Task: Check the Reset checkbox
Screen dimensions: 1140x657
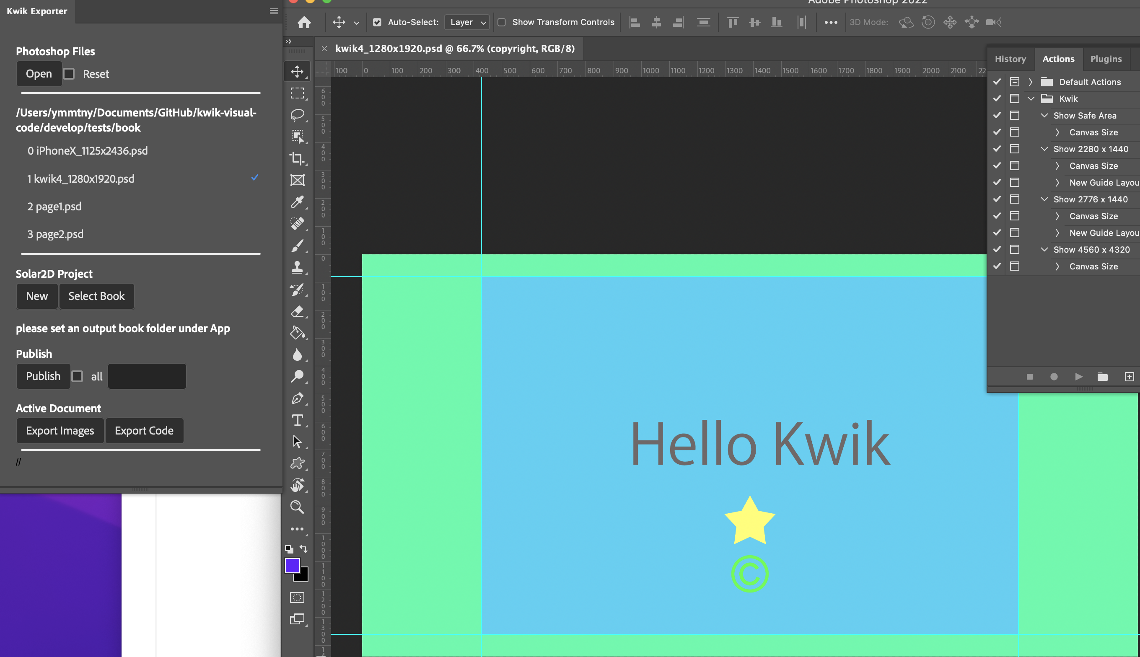Action: 69,74
